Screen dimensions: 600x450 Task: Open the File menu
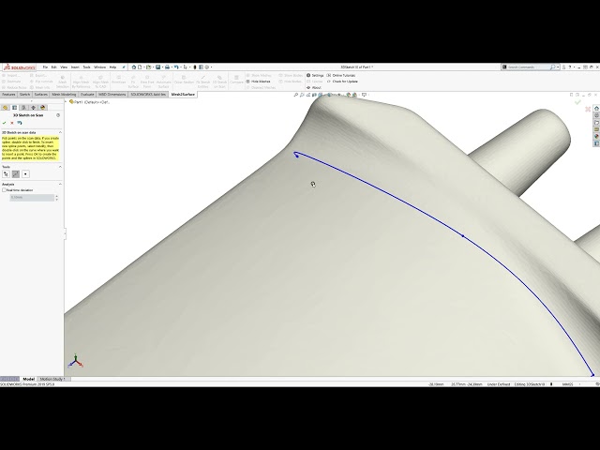(x=45, y=67)
